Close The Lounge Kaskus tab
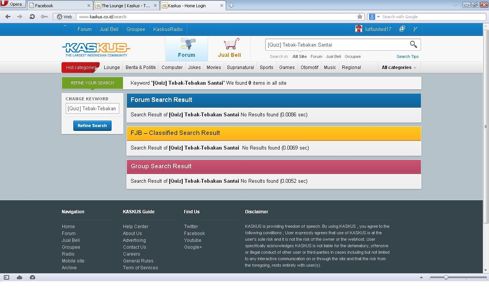This screenshot has height=293, width=489. point(155,6)
